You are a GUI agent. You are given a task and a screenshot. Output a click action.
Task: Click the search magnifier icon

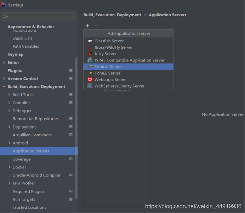[x=5, y=16]
